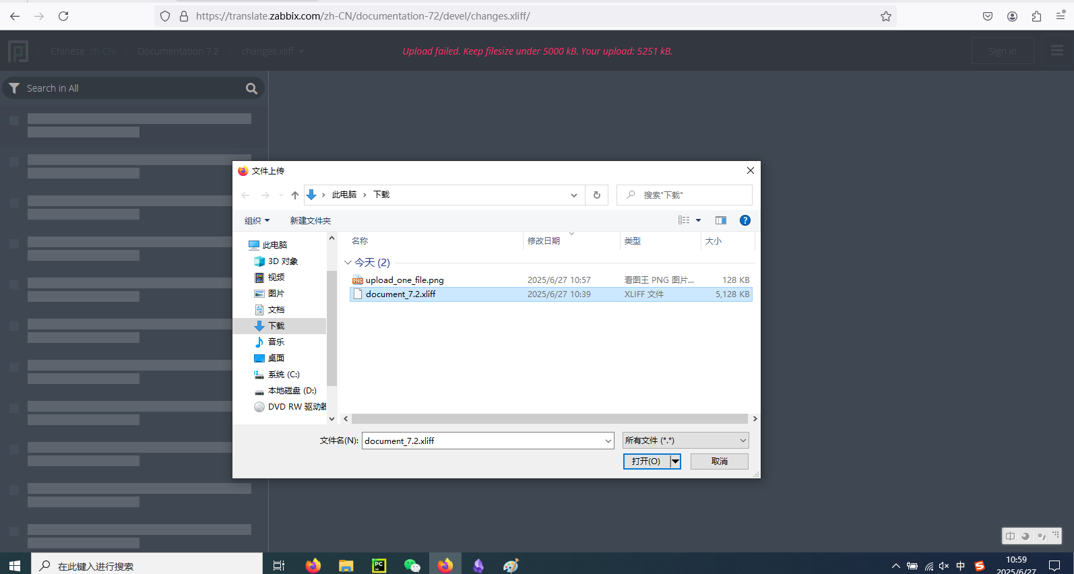Save page to Pocket icon

pos(988,16)
